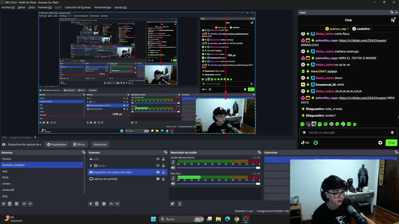Hide Dispositivo de captura de video source

[158, 172]
